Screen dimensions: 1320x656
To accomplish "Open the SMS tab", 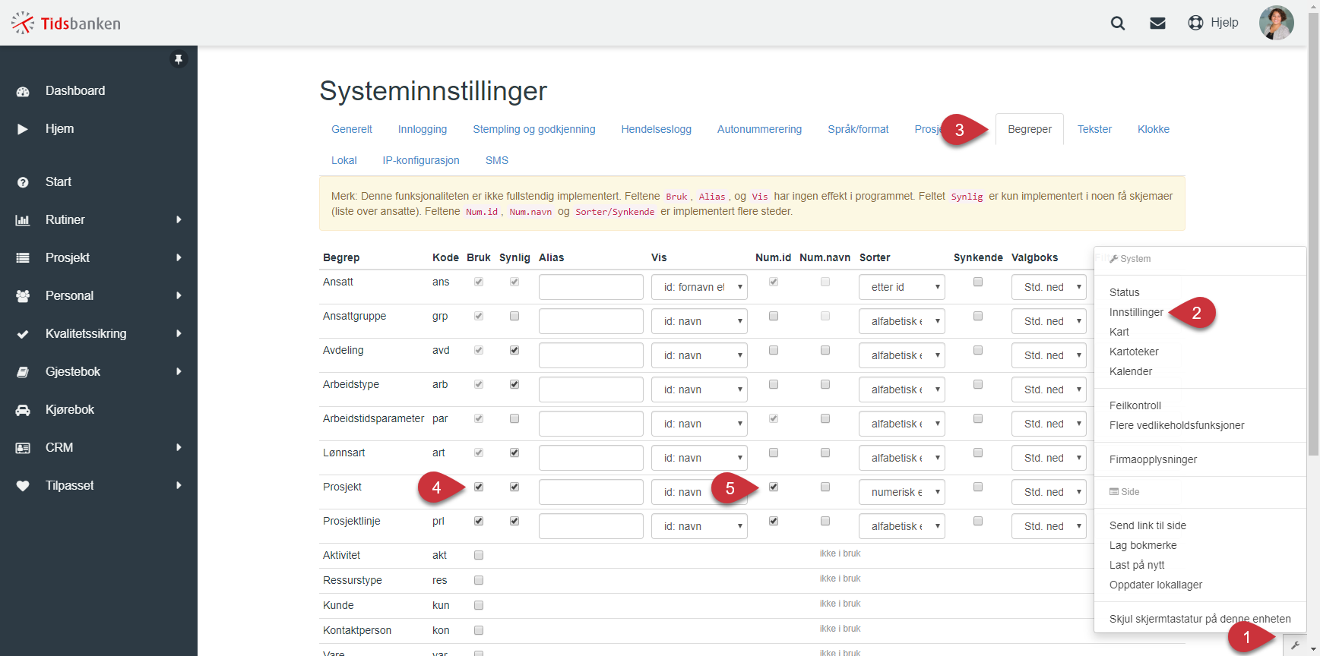I will point(497,160).
